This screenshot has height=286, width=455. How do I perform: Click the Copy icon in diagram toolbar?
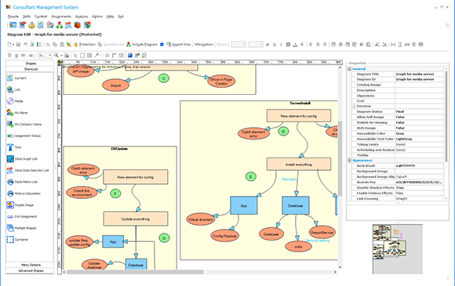tap(55, 45)
